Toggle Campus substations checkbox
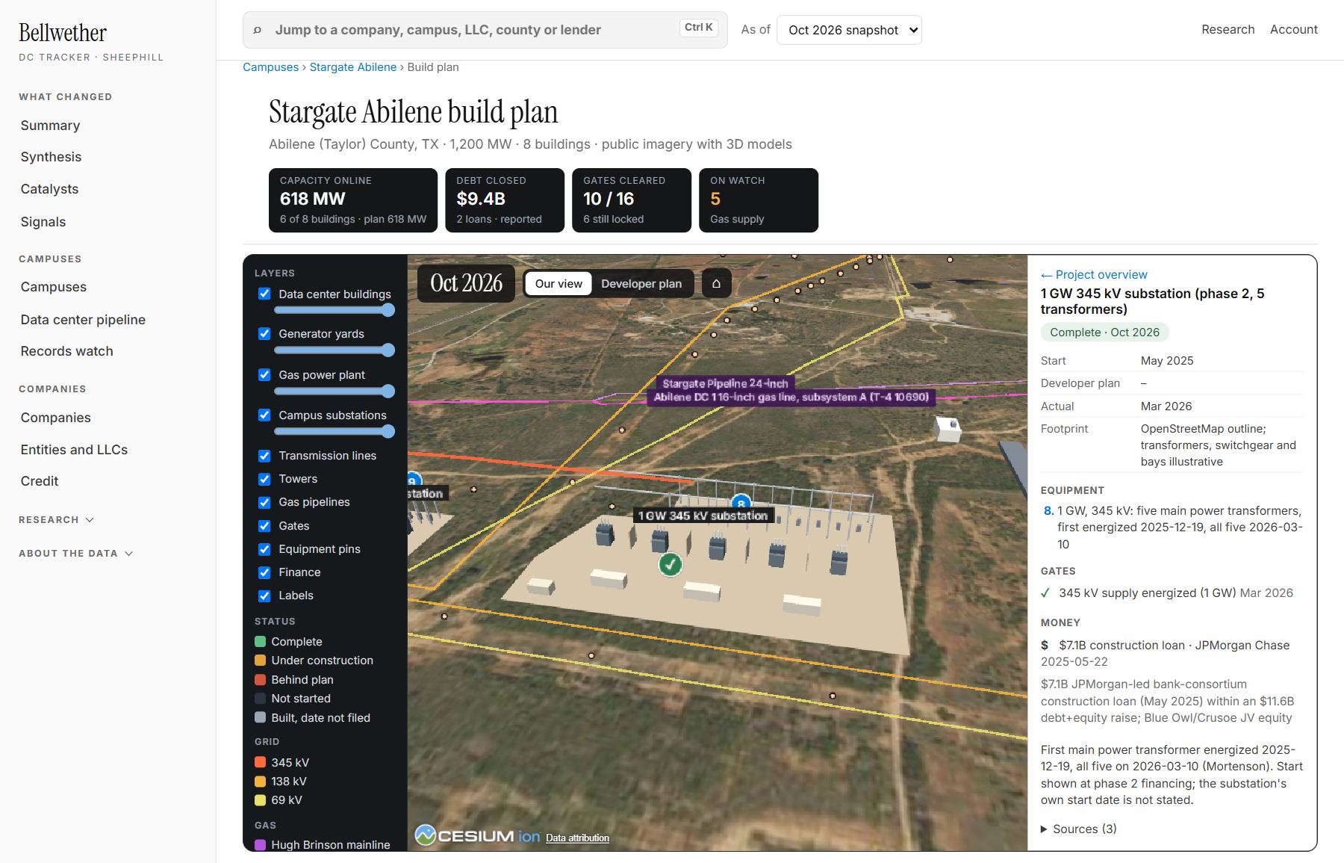The width and height of the screenshot is (1344, 863). coord(264,415)
